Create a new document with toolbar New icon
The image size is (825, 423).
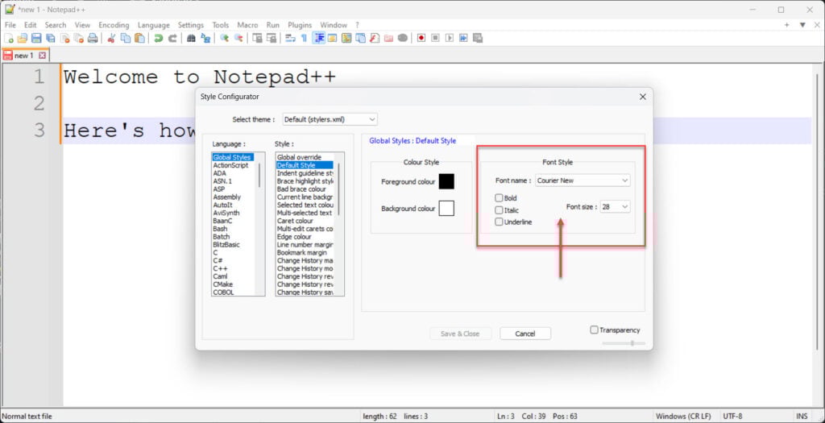9,38
